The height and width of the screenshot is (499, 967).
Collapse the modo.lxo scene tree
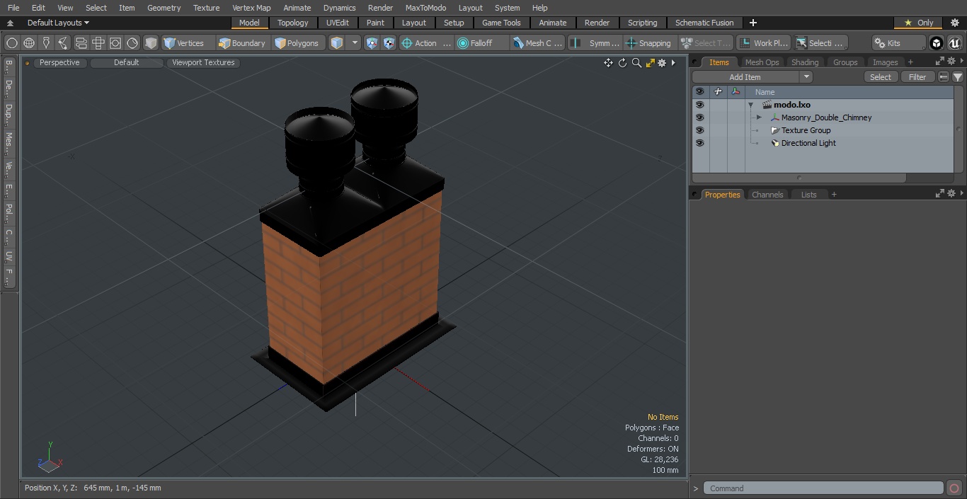click(750, 105)
